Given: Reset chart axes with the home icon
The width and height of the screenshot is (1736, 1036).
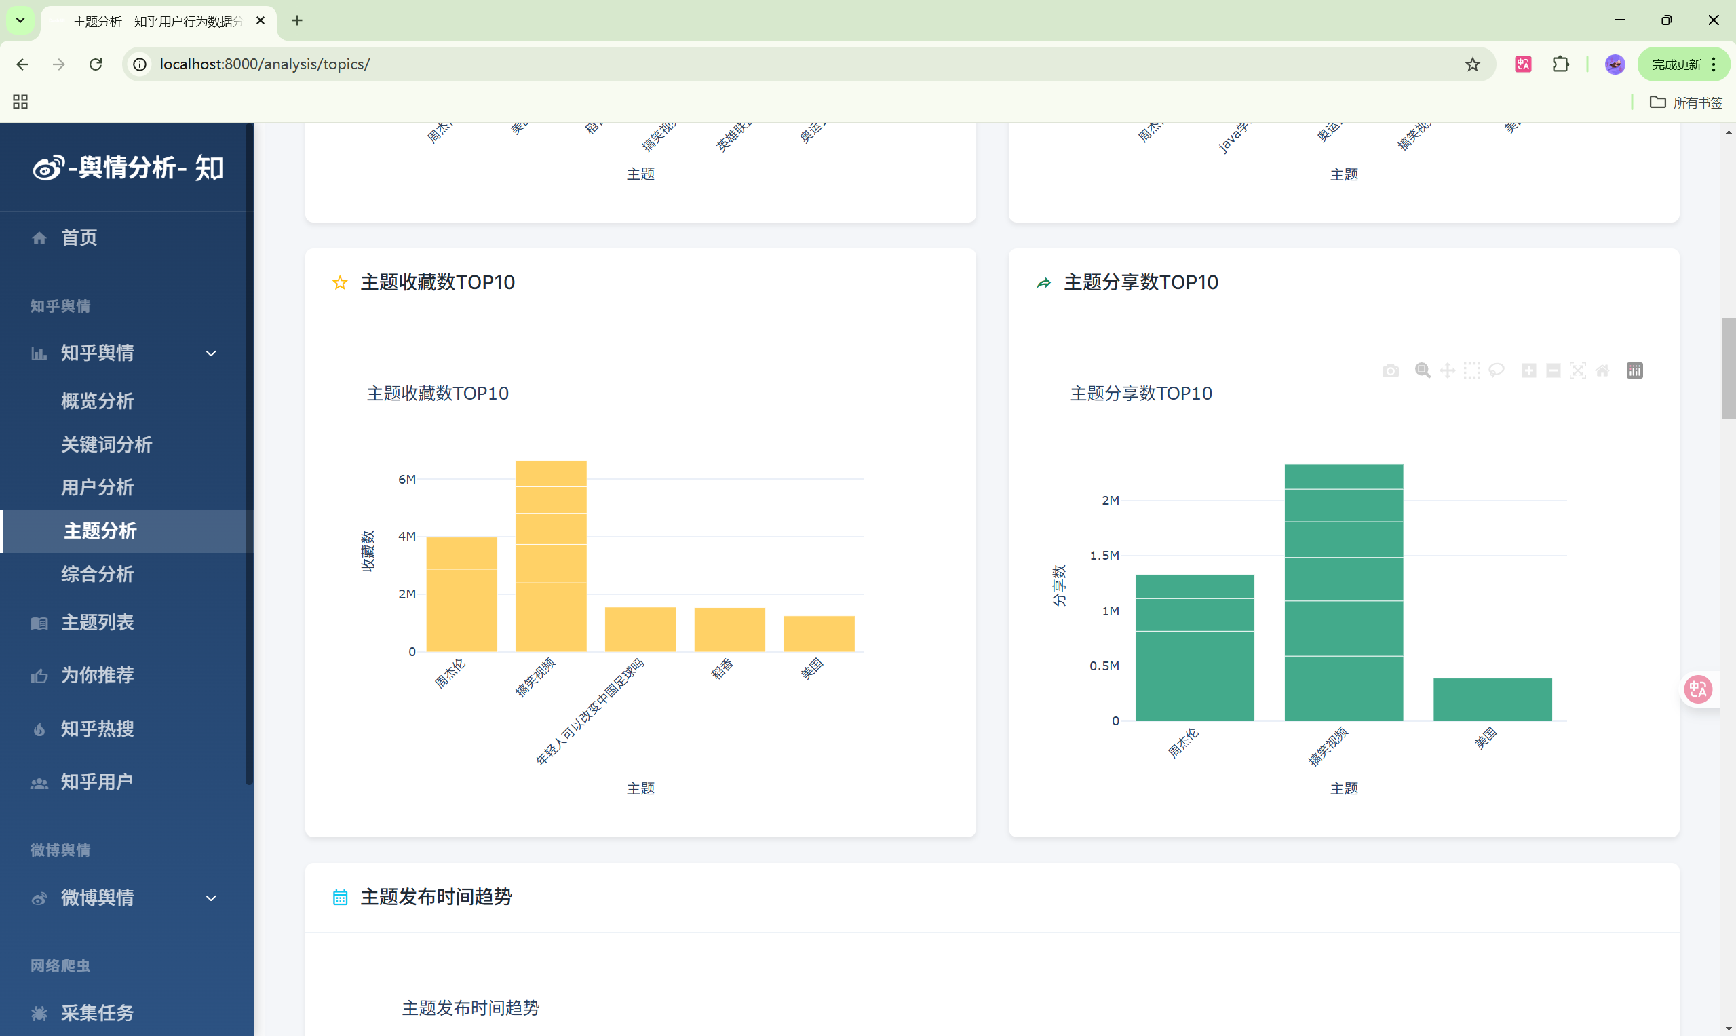Looking at the screenshot, I should pos(1602,370).
